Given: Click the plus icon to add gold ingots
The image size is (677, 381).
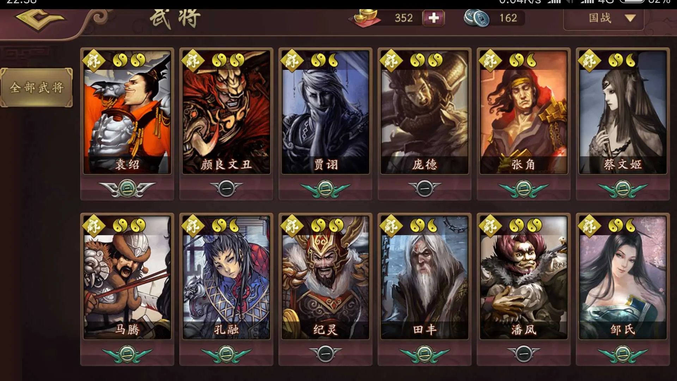Looking at the screenshot, I should (x=434, y=18).
